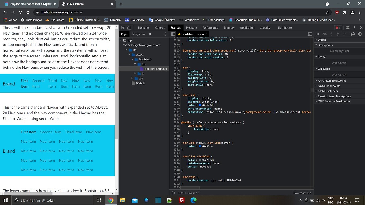Image resolution: width=365 pixels, height=205 pixels.
Task: Switch to the Console panel
Action: point(160,27)
